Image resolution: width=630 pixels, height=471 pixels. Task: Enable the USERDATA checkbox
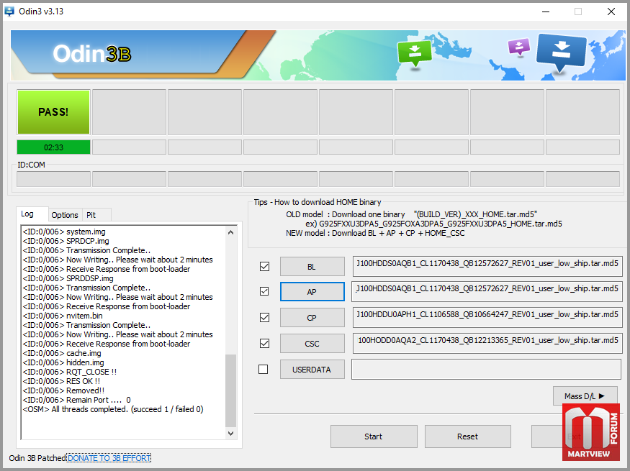pyautogui.click(x=264, y=369)
